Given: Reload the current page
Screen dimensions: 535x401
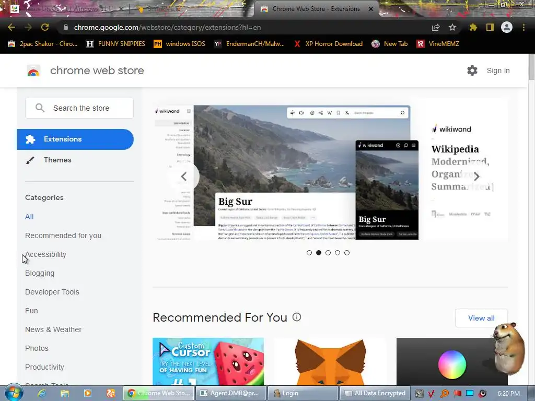Looking at the screenshot, I should click(x=45, y=27).
